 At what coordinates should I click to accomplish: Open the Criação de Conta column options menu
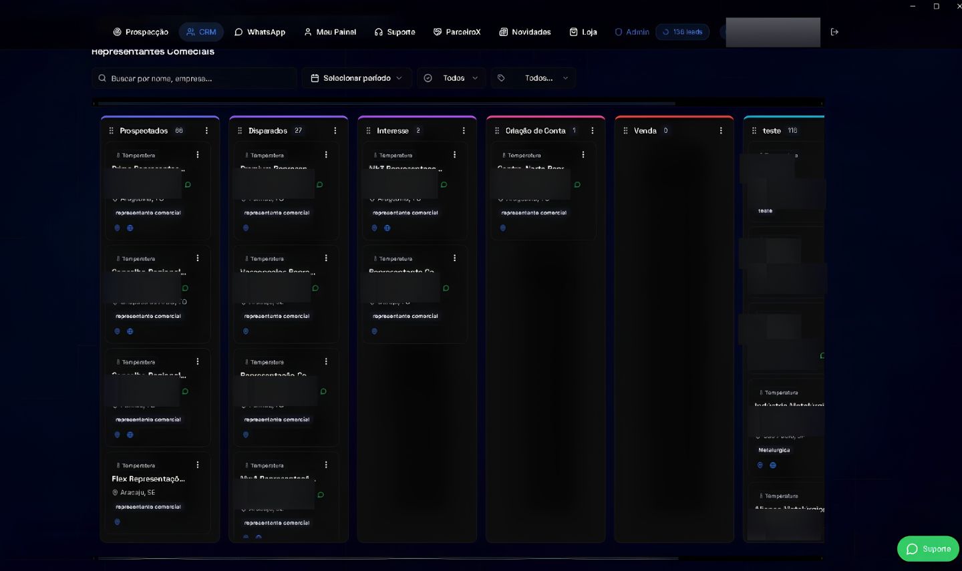point(593,131)
